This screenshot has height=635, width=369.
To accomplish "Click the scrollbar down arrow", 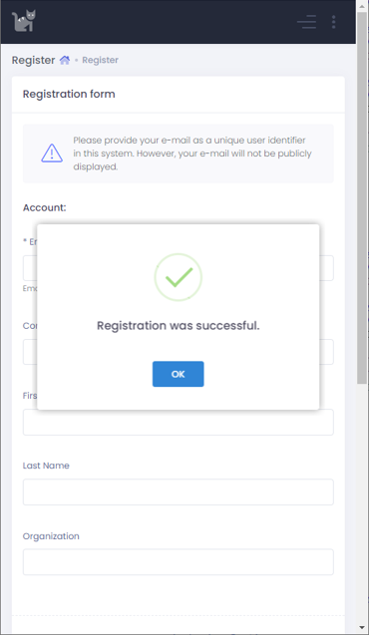I will [x=362, y=628].
